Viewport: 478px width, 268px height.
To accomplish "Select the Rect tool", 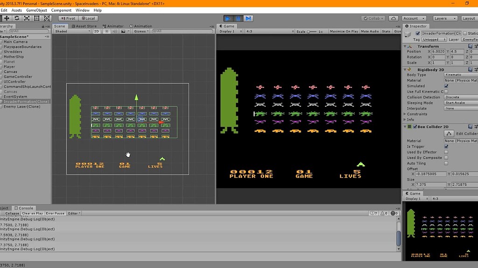I will [37, 19].
